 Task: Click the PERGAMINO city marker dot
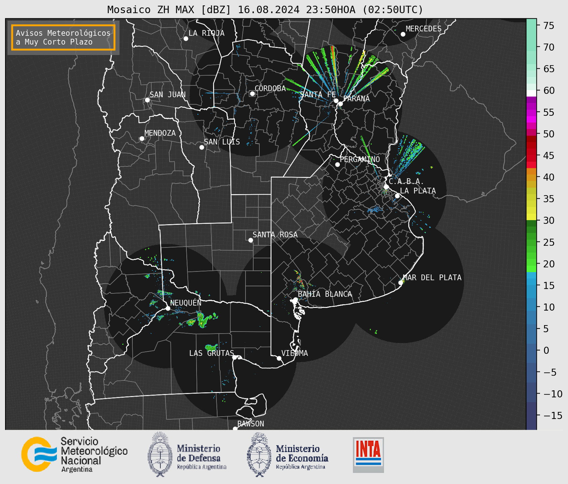(337, 165)
